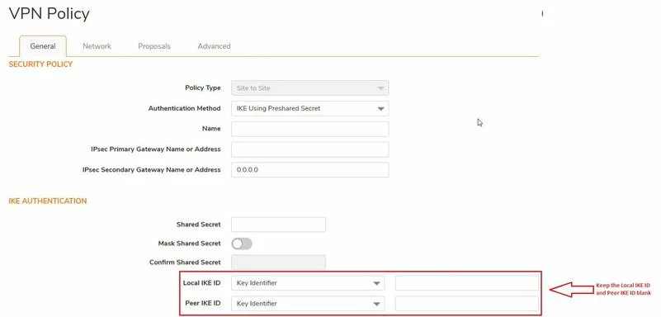Click the IPsec Secondary Gateway address field

click(x=309, y=170)
